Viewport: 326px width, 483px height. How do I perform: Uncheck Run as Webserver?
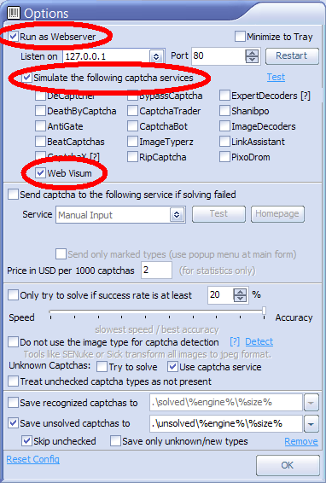tap(14, 37)
